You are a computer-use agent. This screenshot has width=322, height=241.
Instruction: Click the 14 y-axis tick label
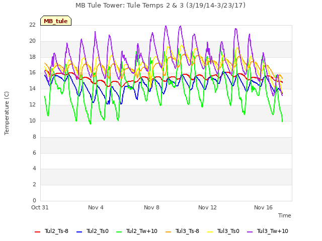point(32,89)
